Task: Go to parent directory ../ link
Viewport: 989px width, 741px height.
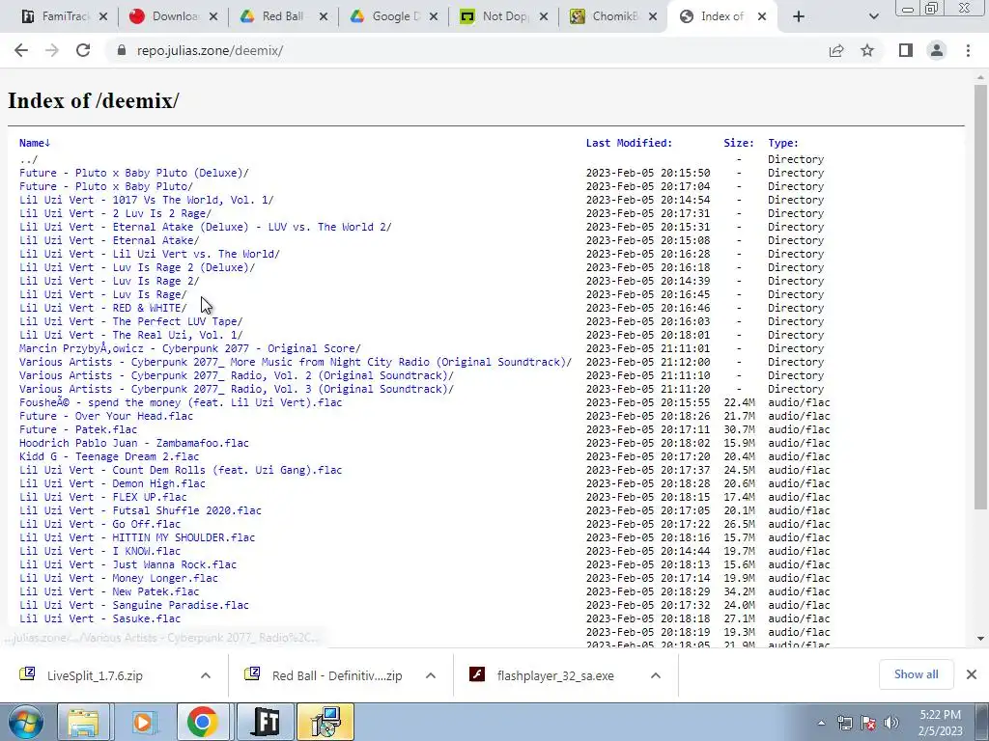Action: click(28, 159)
